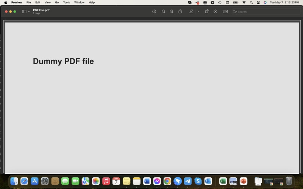
Task: Open Maps from the Dock
Action: point(86,181)
